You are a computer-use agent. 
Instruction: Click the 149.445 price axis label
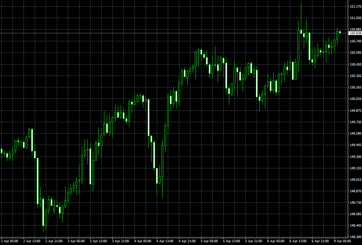click(x=355, y=145)
